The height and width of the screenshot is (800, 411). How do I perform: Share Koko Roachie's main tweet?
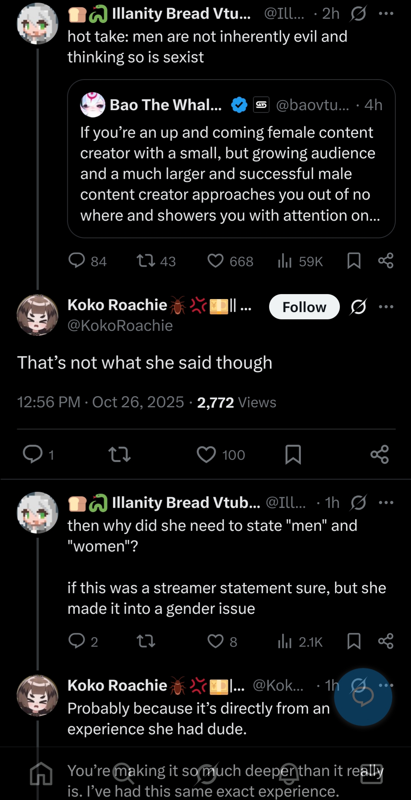(x=380, y=454)
